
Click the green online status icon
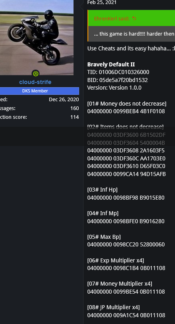click(x=36, y=73)
